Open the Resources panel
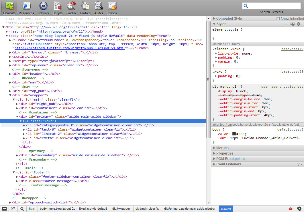The image size is (304, 212). point(26,8)
